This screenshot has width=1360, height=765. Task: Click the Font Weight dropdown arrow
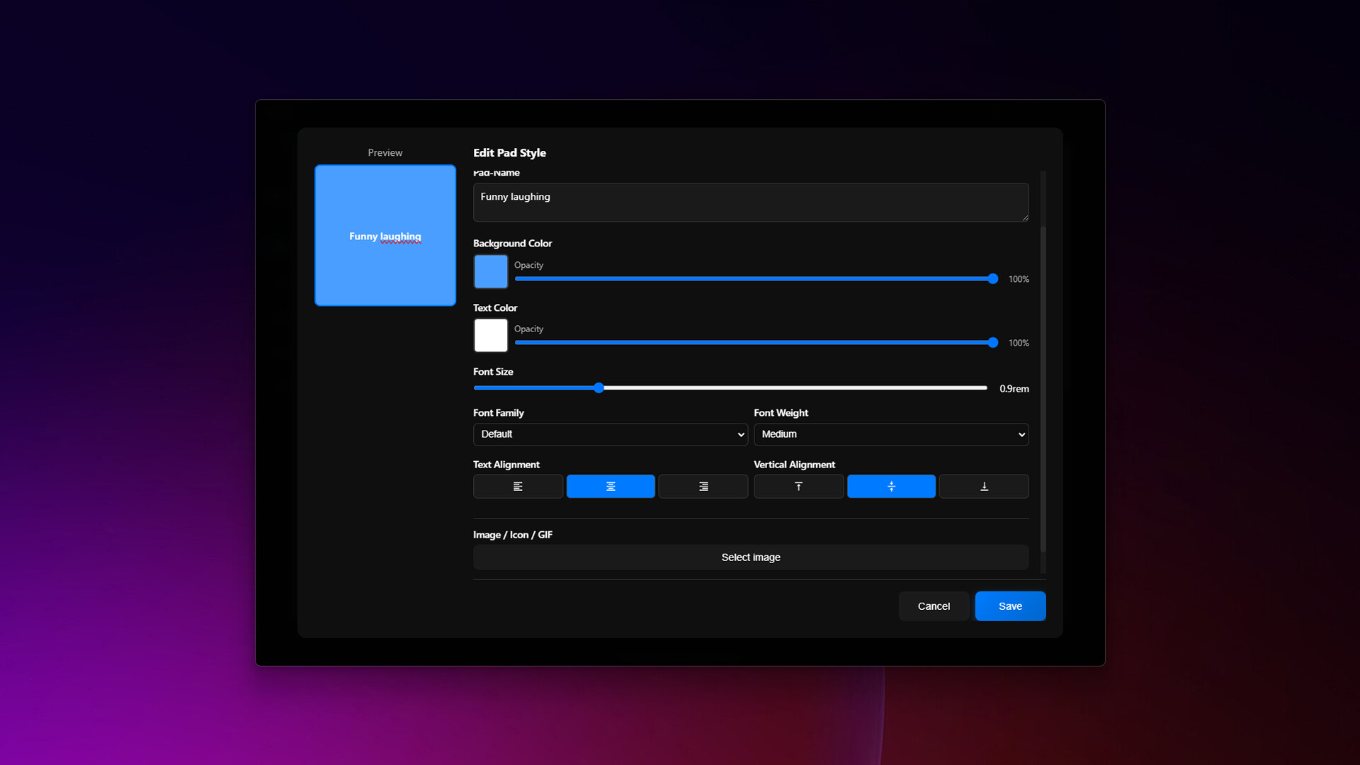point(1021,434)
